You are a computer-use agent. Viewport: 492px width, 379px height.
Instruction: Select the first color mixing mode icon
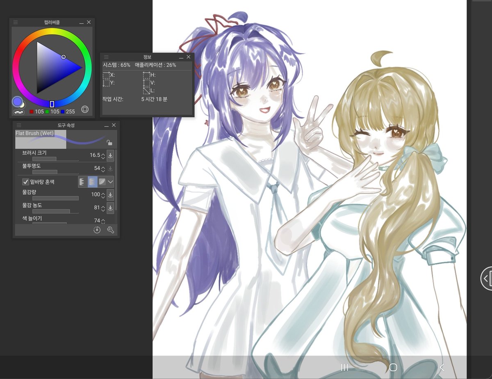(x=82, y=182)
